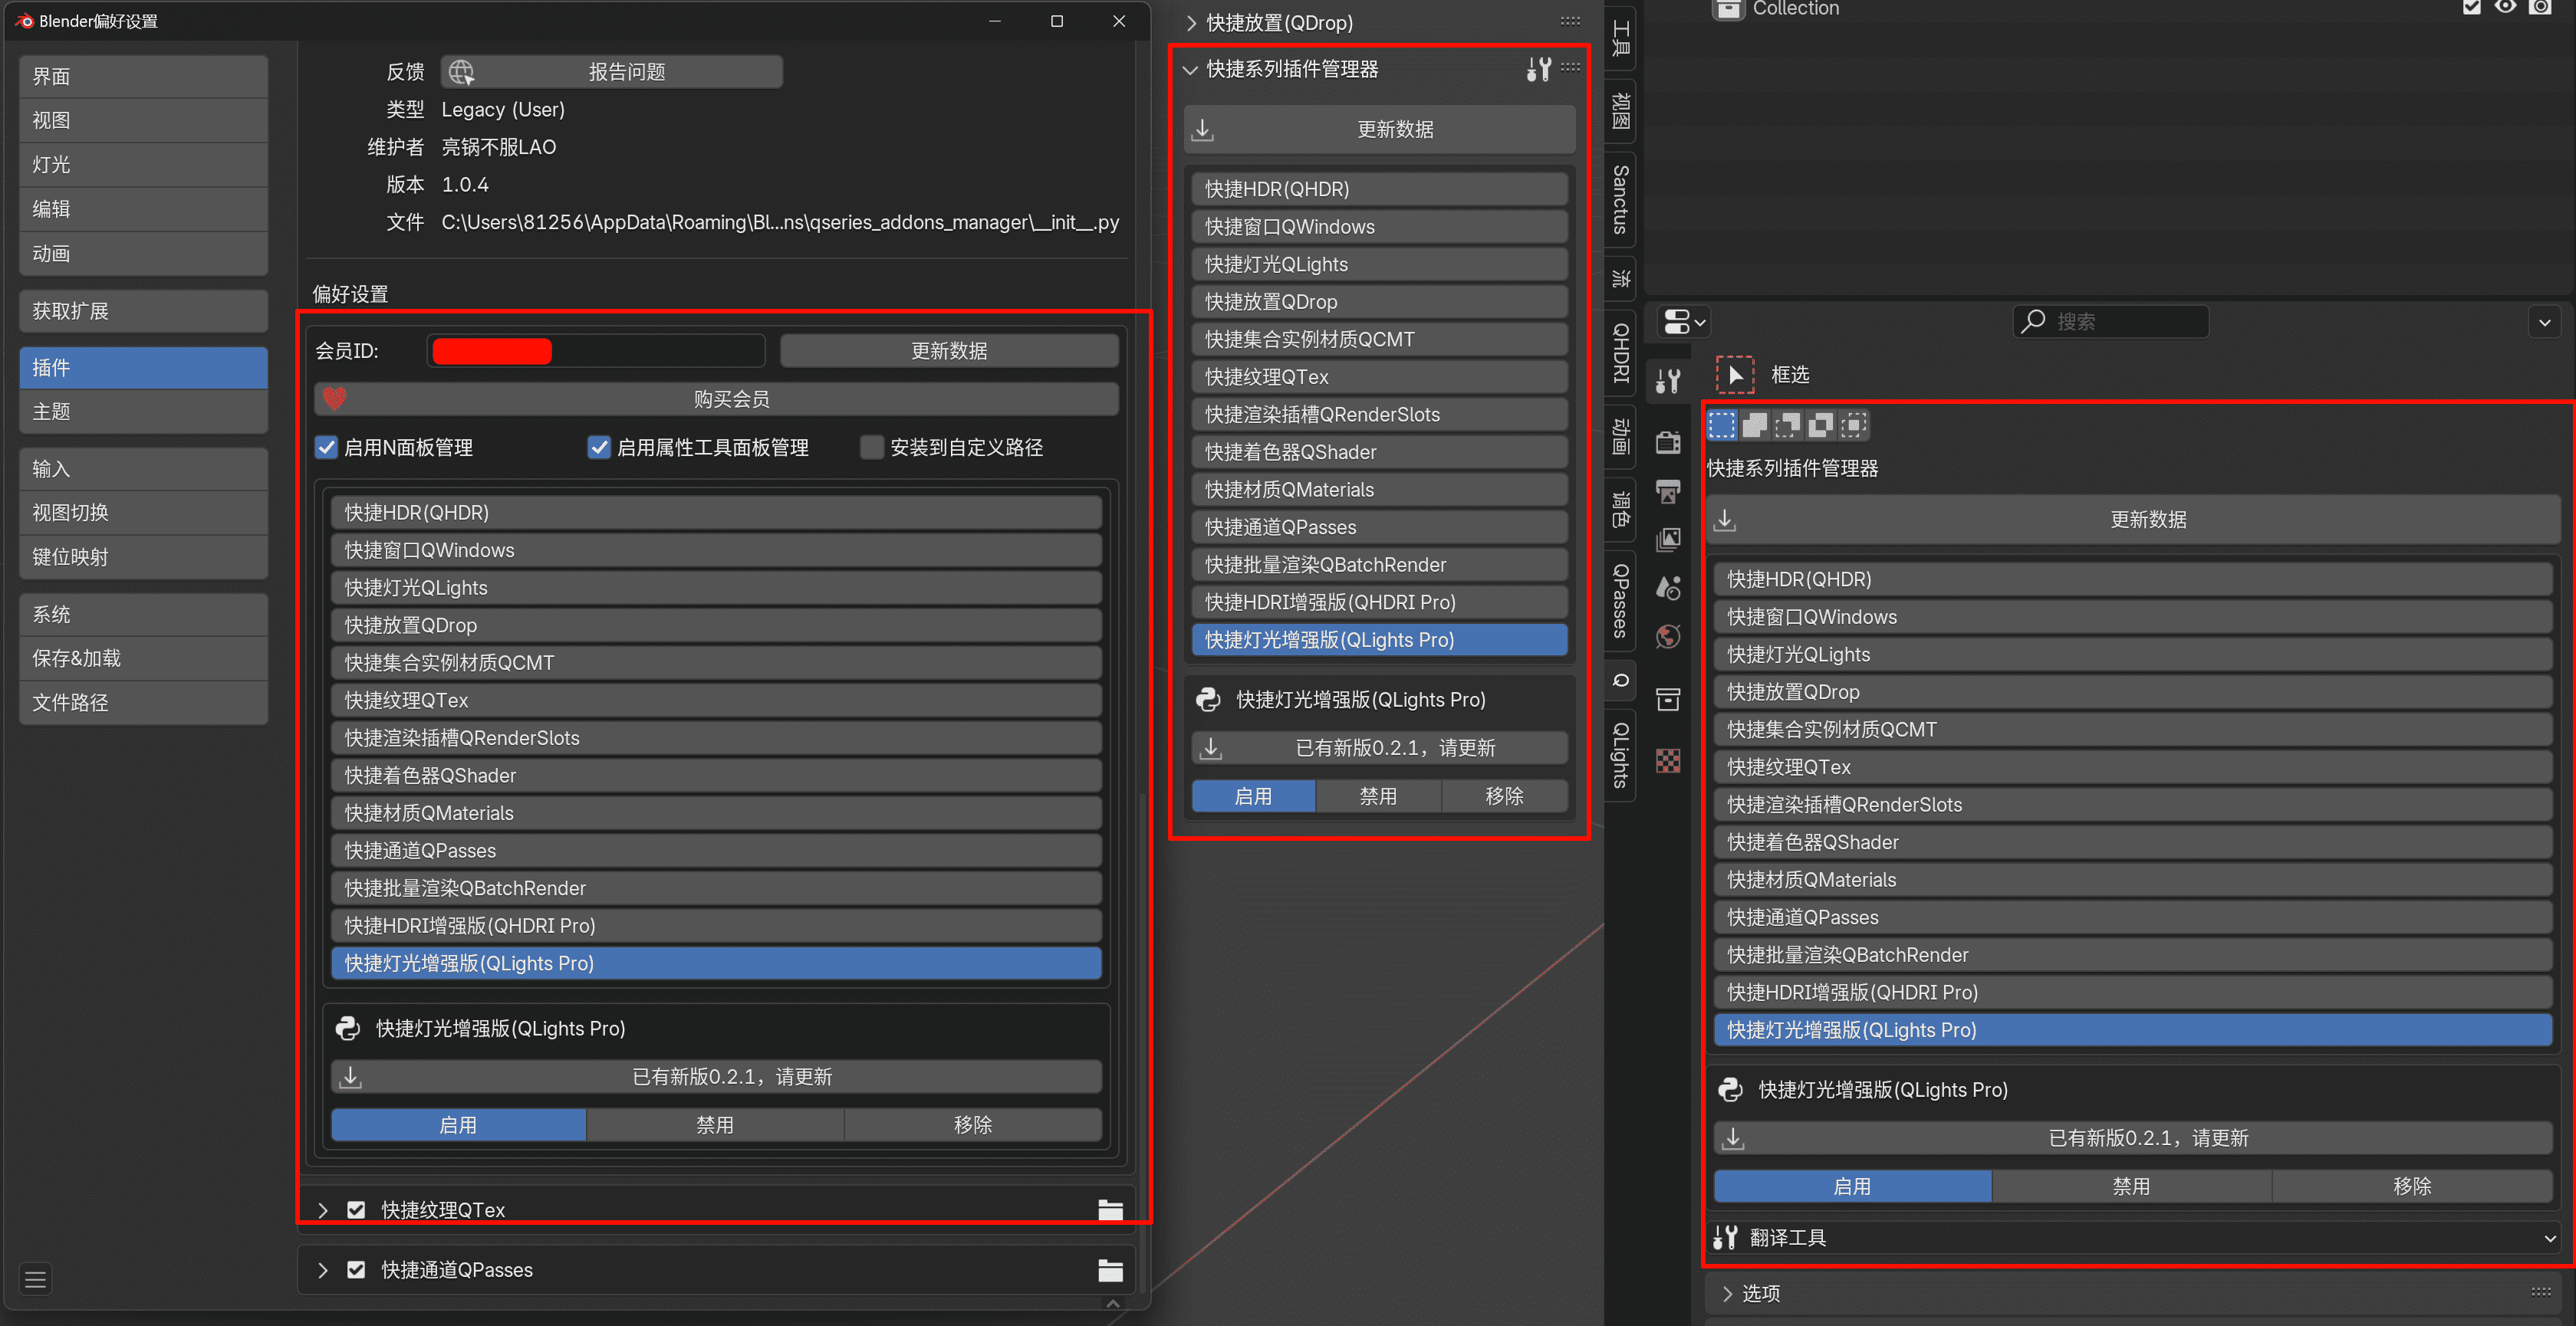Click 更新数据 in the N-panel manager
Image resolution: width=2576 pixels, height=1326 pixels.
click(1379, 129)
